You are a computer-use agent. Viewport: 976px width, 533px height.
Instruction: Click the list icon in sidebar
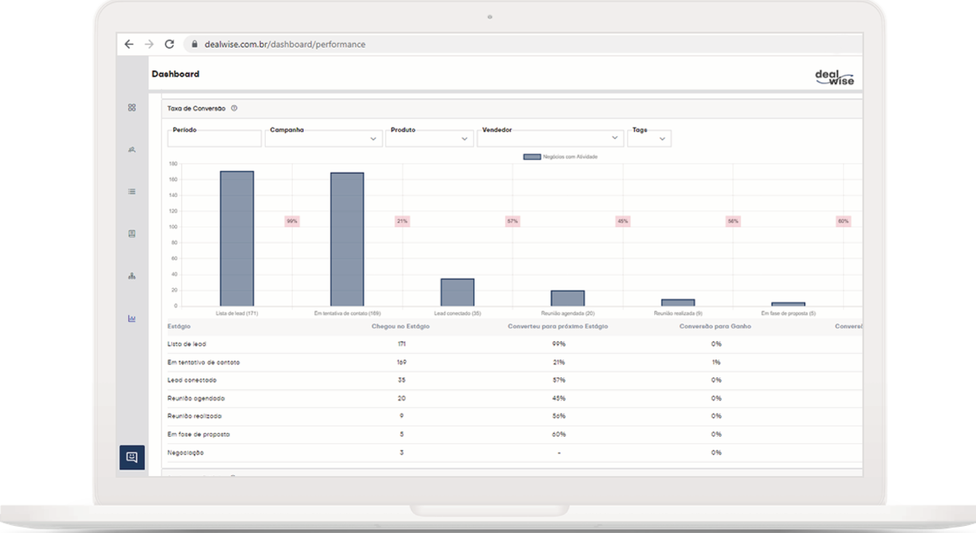132,192
